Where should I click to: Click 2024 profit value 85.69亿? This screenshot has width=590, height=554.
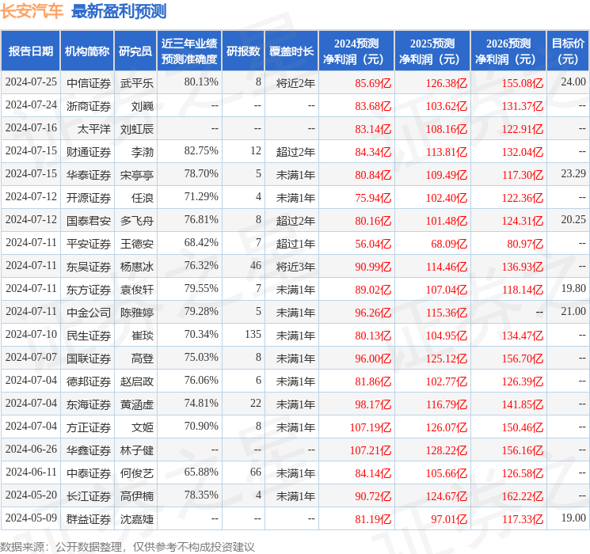click(x=373, y=83)
